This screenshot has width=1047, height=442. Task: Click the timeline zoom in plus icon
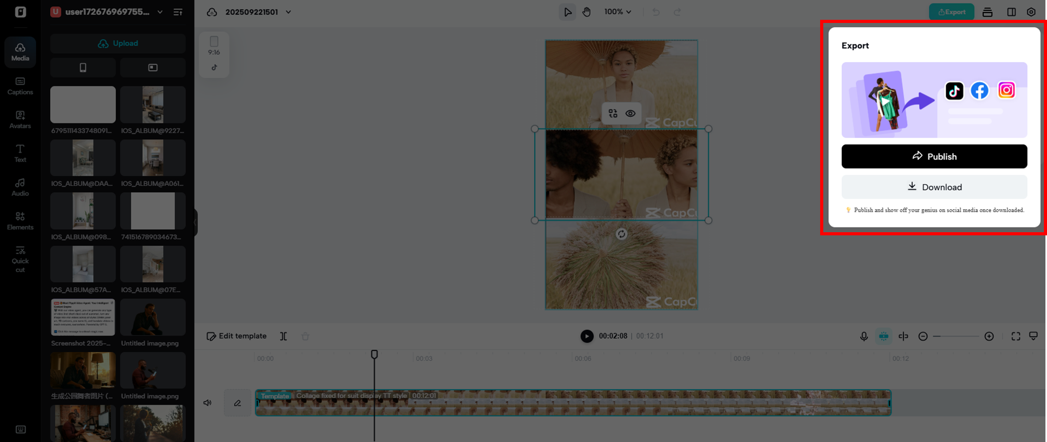(x=989, y=337)
